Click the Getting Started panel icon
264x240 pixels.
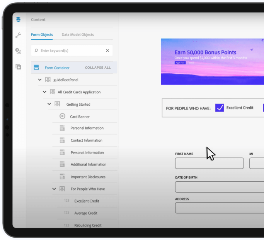[57, 104]
